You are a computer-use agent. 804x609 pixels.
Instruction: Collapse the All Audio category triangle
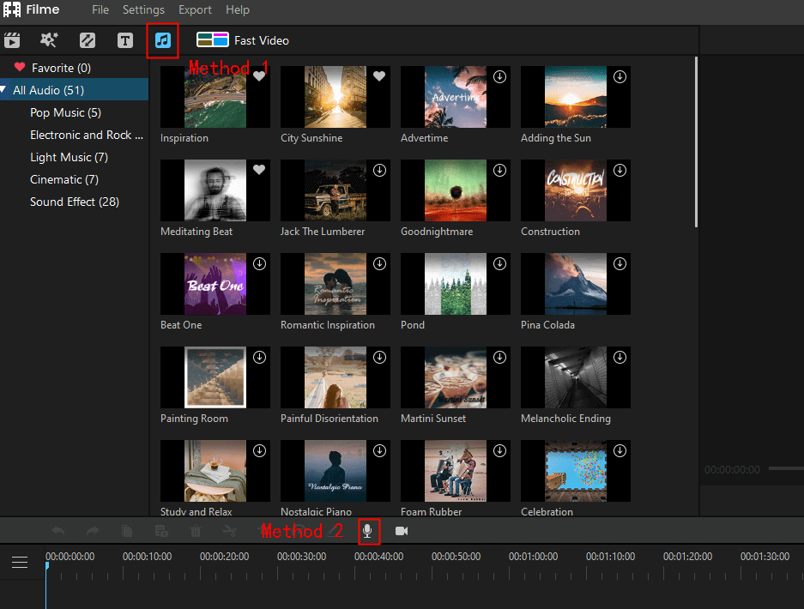[x=3, y=90]
